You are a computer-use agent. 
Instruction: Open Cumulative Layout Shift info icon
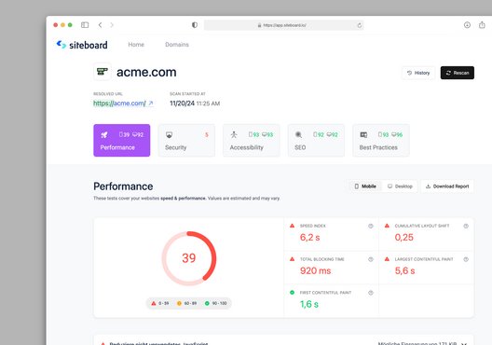pyautogui.click(x=466, y=226)
